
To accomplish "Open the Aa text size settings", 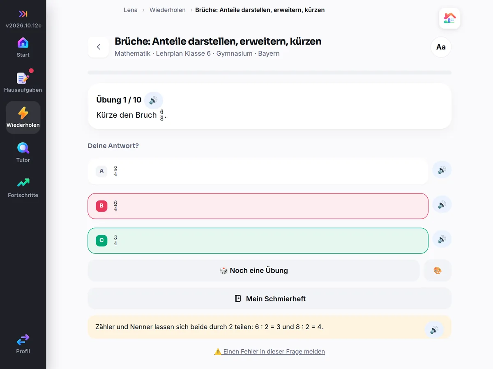I will (x=441, y=47).
